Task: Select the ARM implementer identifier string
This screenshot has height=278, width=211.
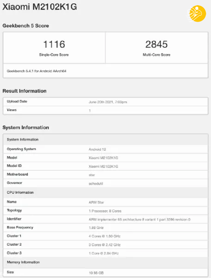Action: click(x=140, y=219)
